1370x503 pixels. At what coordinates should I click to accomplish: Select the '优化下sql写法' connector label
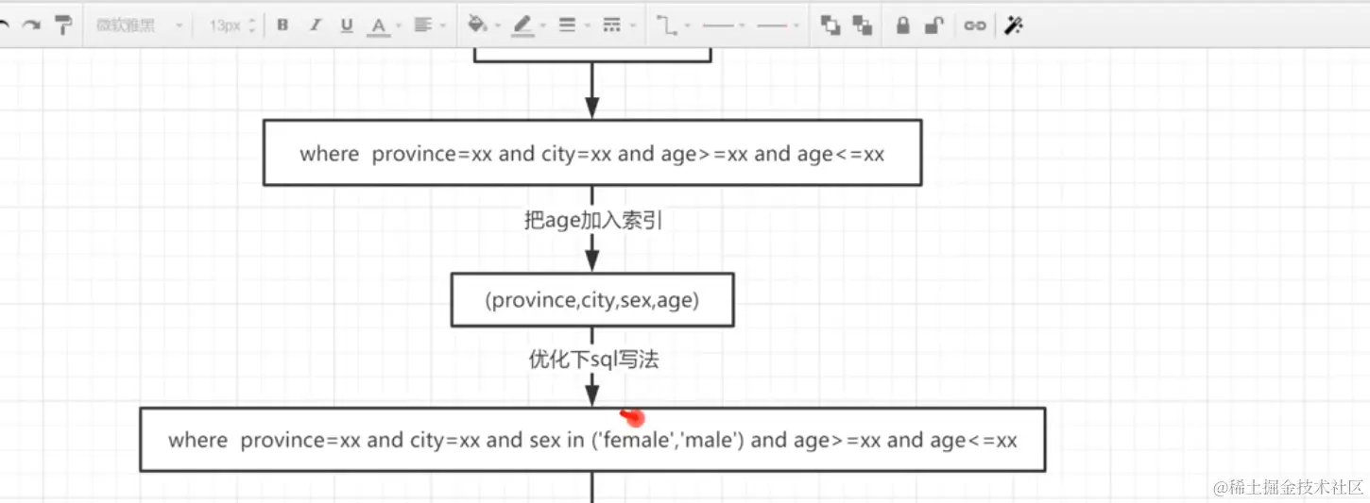(x=592, y=360)
